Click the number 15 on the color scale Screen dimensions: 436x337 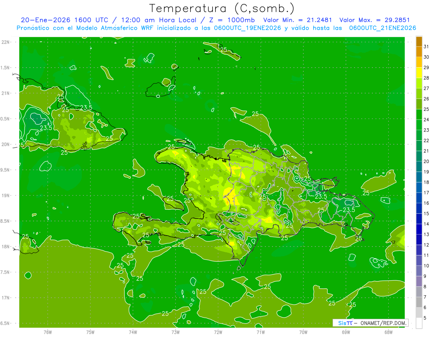(427, 213)
